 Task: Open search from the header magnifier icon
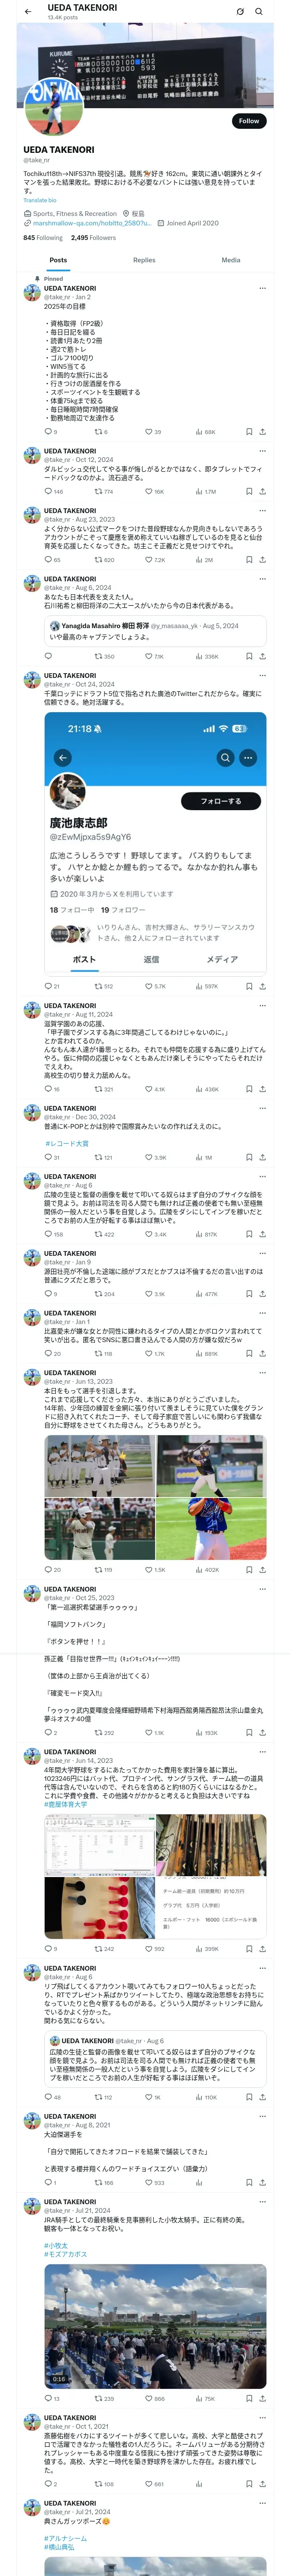(259, 12)
